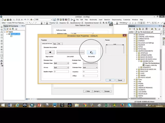The image size is (165, 123).
Task: Click the New document icon in ArcMap toolbar
Action: (3, 20)
